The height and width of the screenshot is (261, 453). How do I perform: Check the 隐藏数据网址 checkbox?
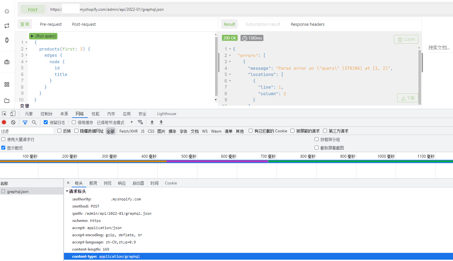click(76, 131)
